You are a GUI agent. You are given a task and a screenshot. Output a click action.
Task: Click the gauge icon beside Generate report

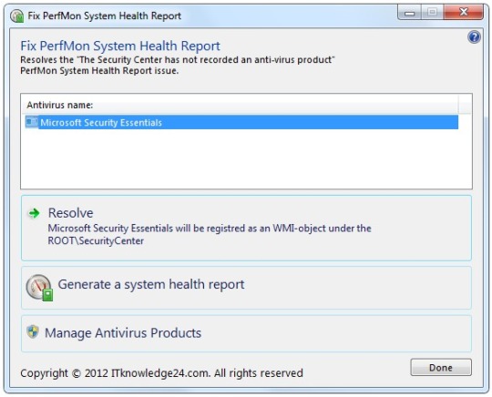click(x=39, y=288)
